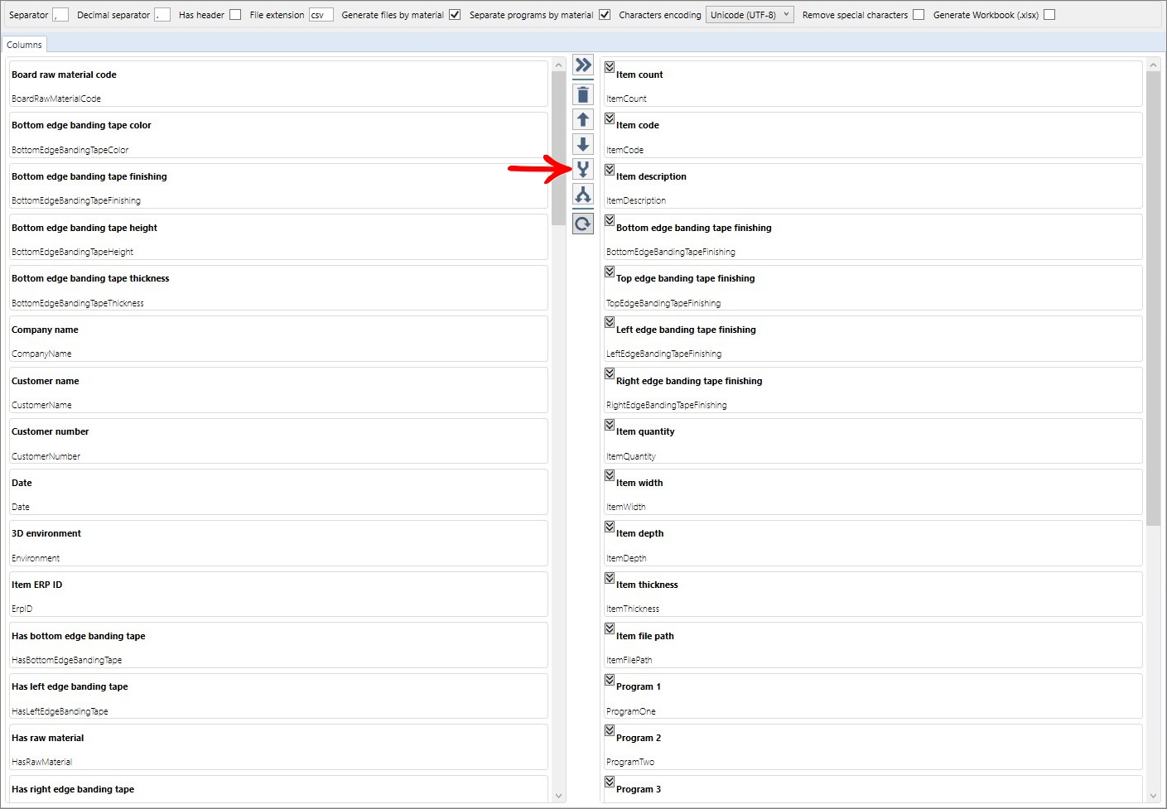Expand the Item depth column entry
Viewport: 1167px width, 809px height.
point(610,527)
